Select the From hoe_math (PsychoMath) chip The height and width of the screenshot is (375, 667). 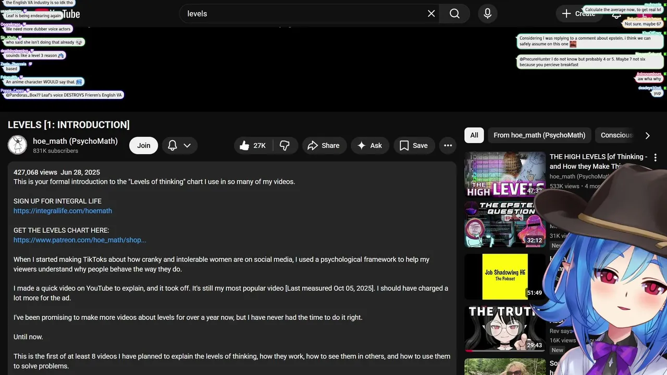coord(539,135)
